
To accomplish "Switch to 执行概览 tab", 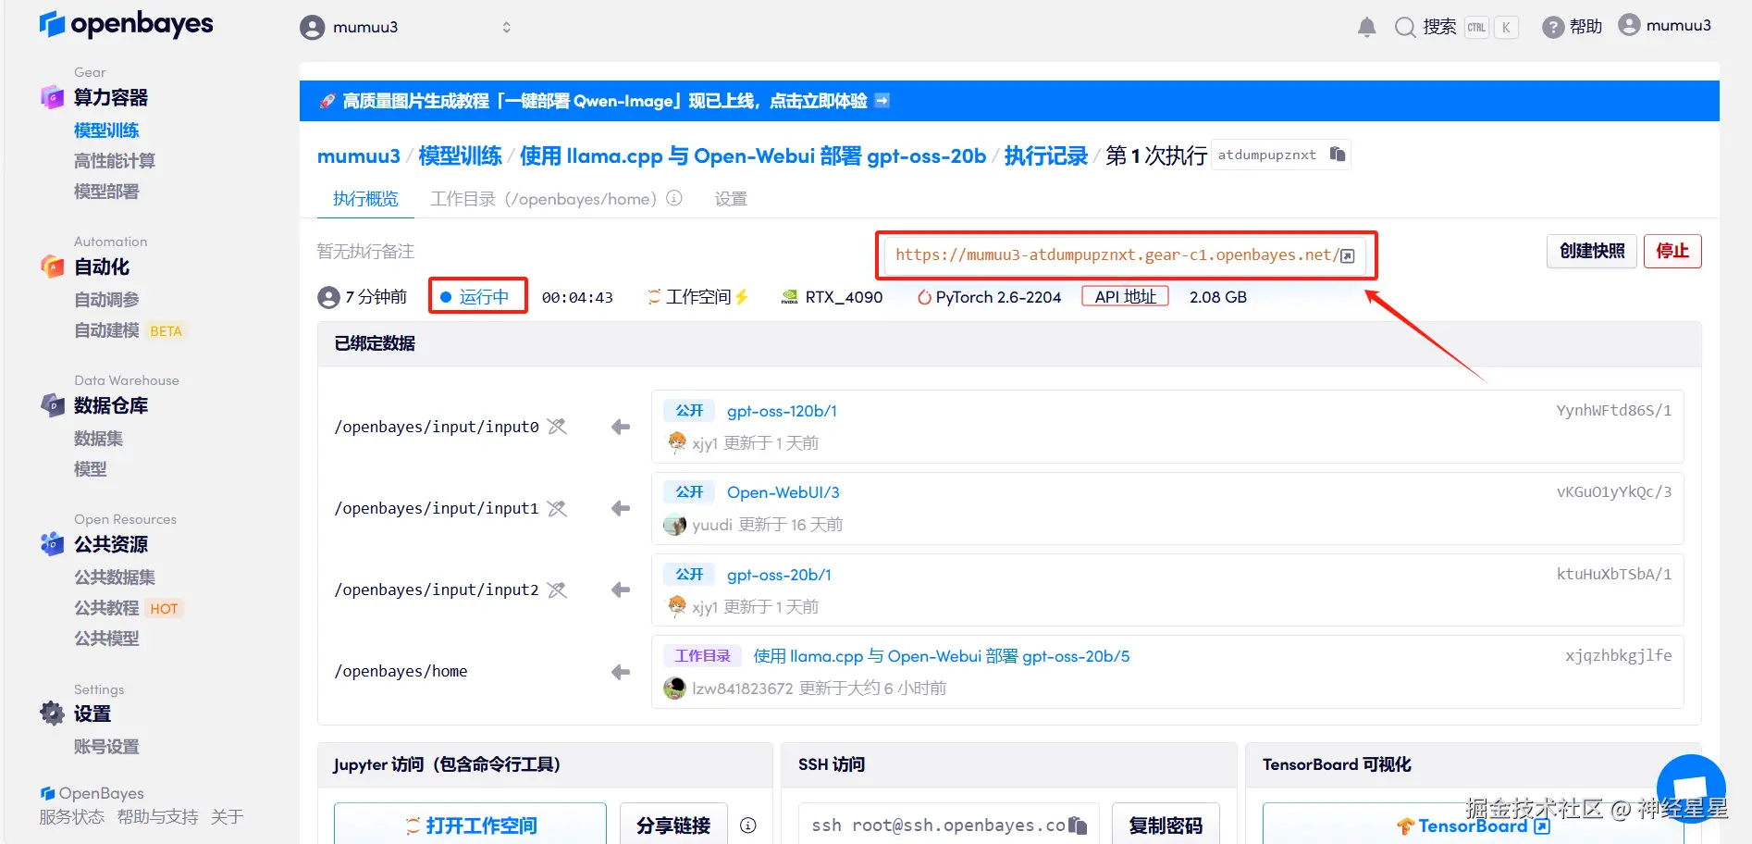I will click(x=365, y=199).
